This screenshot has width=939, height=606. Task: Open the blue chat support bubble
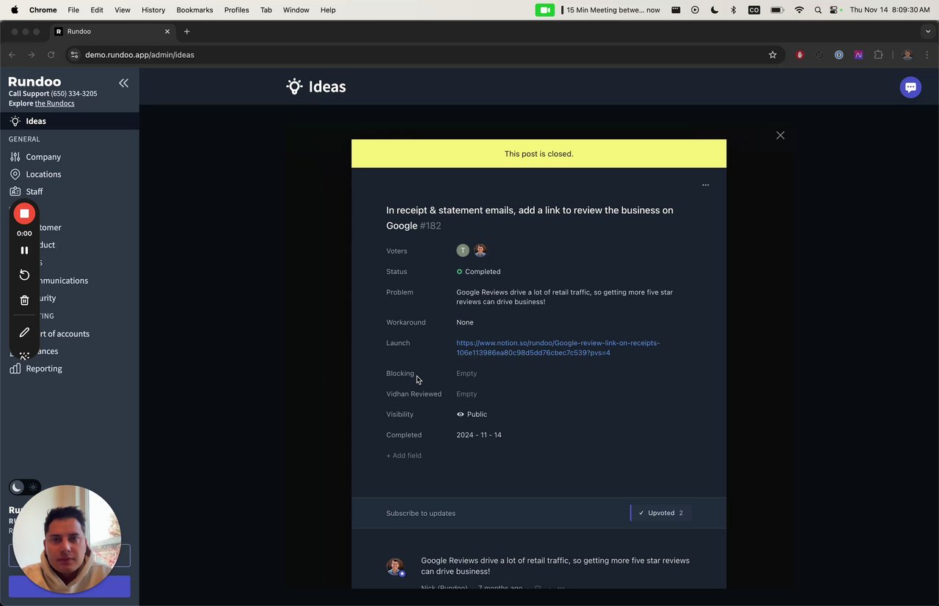click(910, 87)
